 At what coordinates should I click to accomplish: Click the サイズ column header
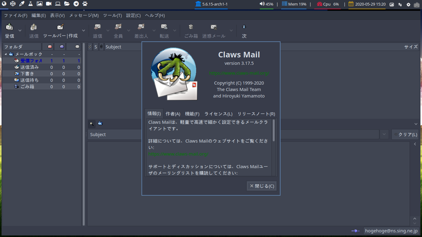point(411,47)
